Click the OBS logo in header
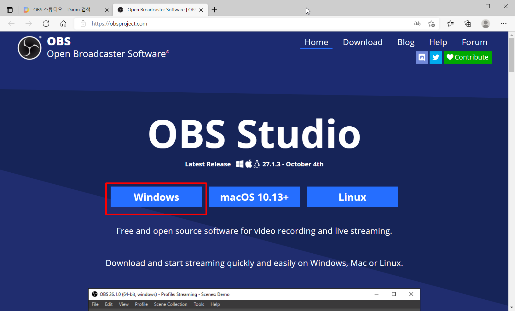 pos(30,48)
